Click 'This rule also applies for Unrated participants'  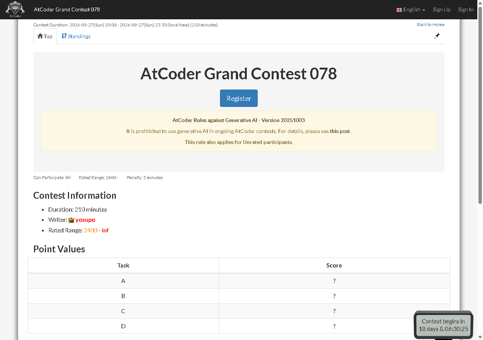239,142
